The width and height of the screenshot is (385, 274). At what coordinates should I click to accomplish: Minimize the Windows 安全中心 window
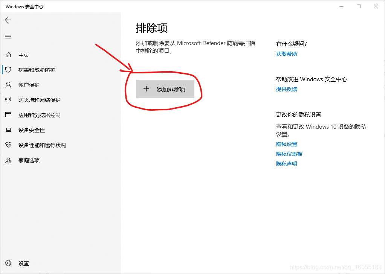[x=341, y=7]
